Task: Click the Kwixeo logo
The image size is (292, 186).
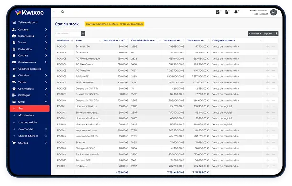Action: point(30,12)
